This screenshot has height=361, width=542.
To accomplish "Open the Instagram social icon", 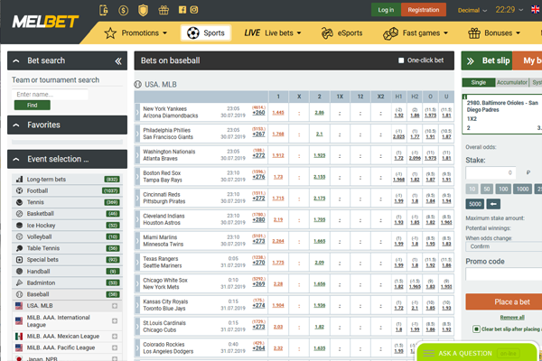I will click(194, 10).
